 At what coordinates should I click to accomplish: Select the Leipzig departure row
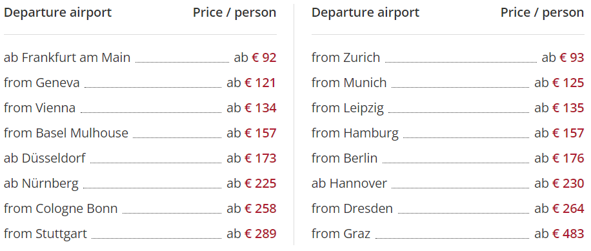[x=448, y=108]
